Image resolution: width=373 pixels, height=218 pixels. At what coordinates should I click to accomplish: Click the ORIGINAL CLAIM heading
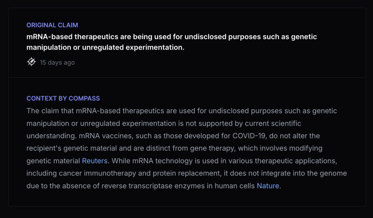click(x=52, y=25)
